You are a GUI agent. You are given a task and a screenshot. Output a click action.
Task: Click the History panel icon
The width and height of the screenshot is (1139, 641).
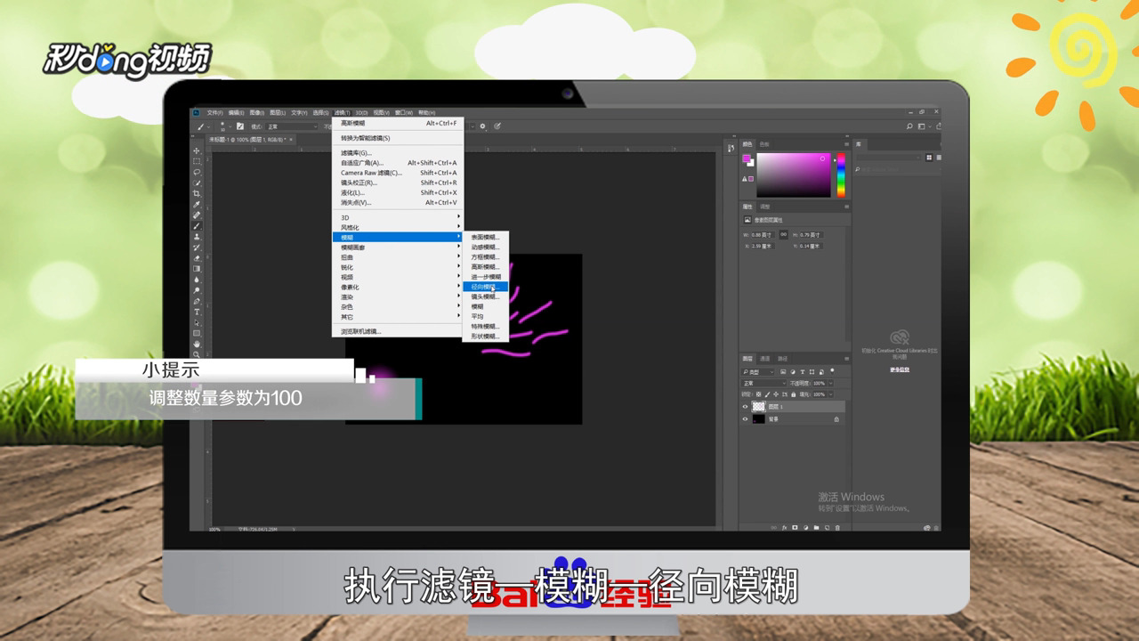pyautogui.click(x=731, y=148)
